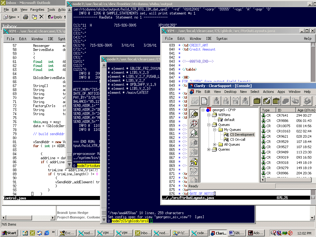Click the Windows Start button

[x=9, y=233]
